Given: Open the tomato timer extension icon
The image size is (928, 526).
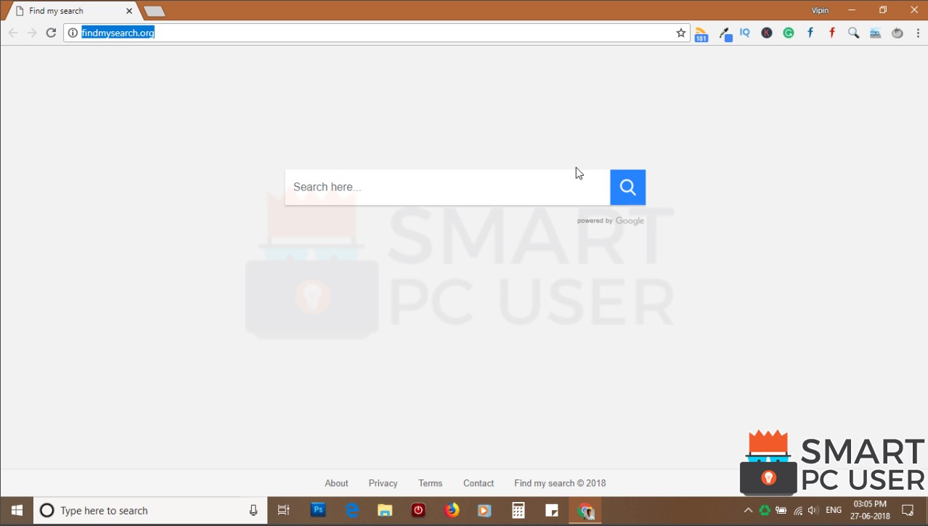Looking at the screenshot, I should click(898, 33).
